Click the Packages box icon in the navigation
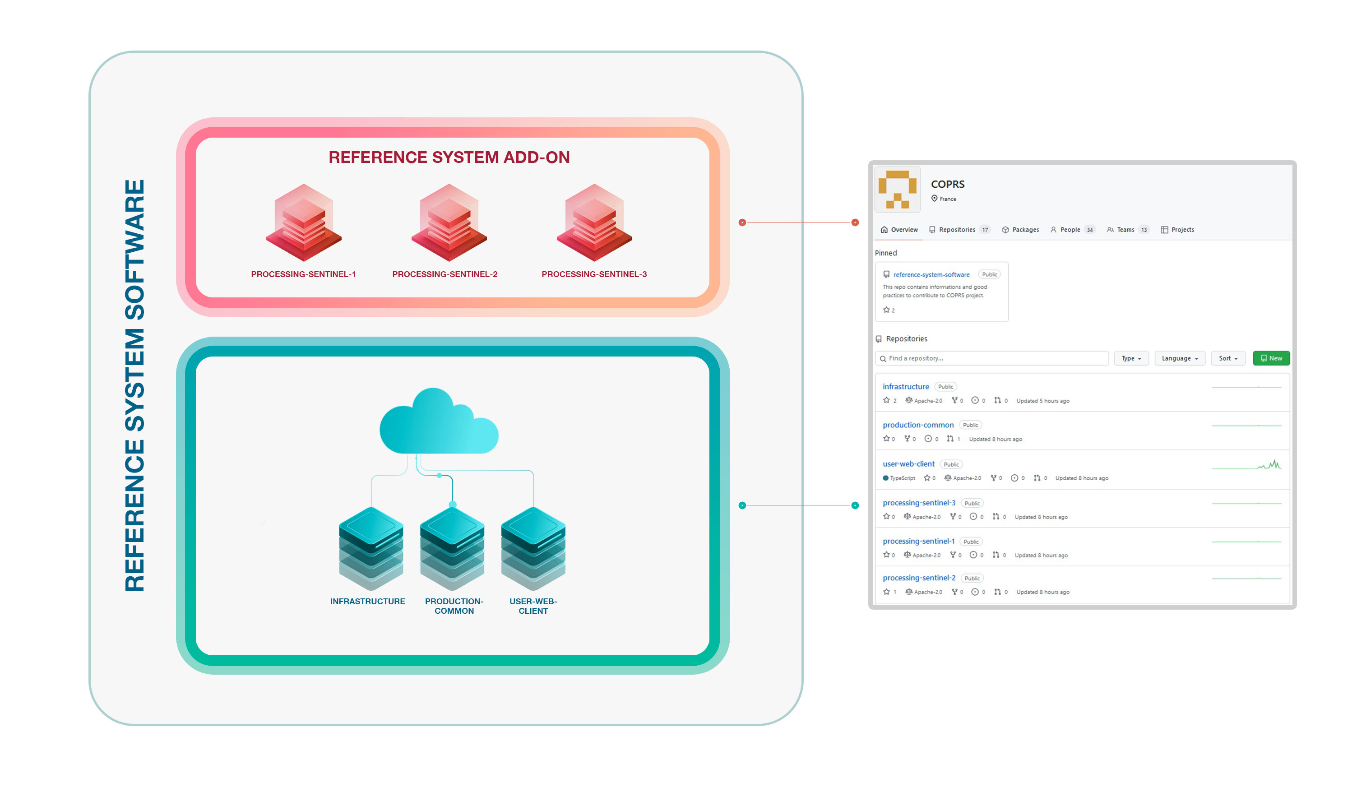 1006,230
